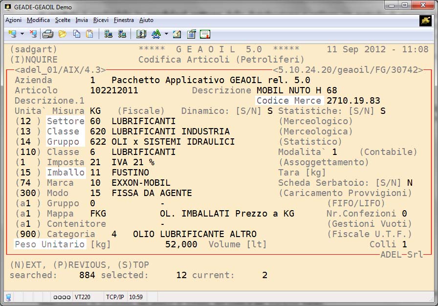Open the Modifica menu
The height and width of the screenshot is (306, 438).
(x=38, y=20)
